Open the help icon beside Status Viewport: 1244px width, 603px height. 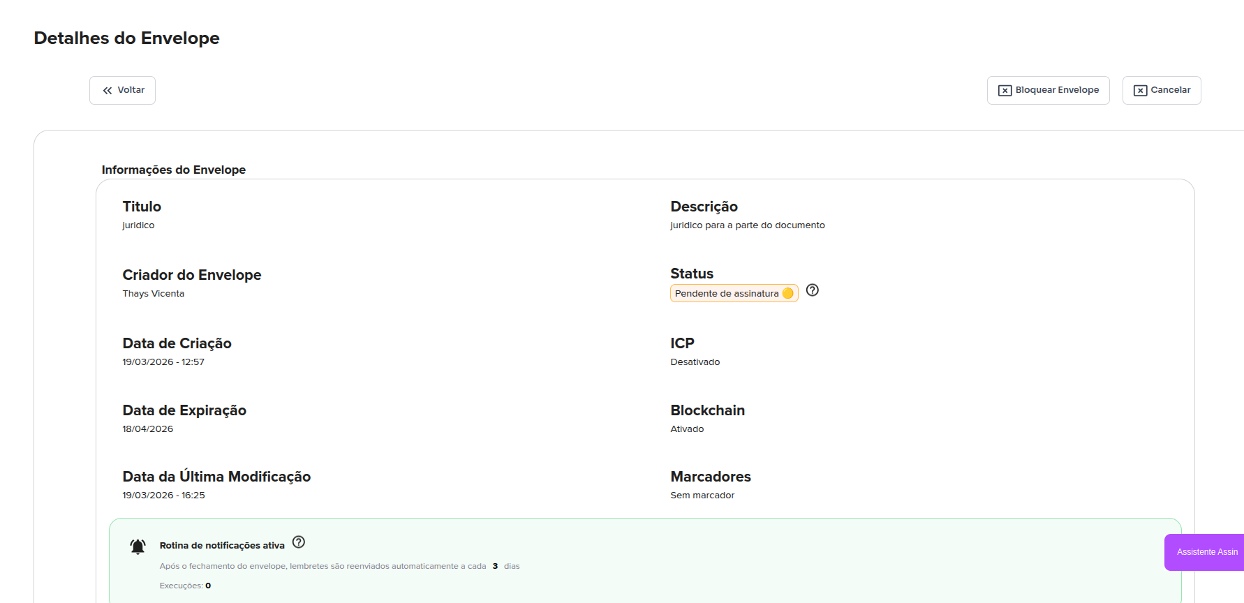[812, 290]
